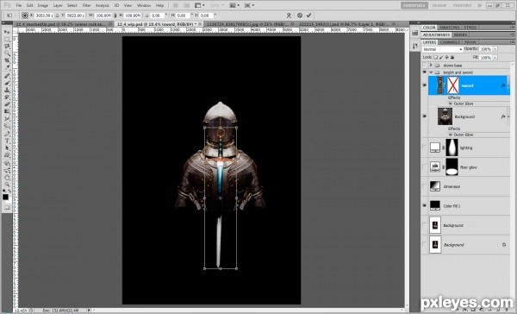Viewport: 517px width, 314px height.
Task: Collapse the sword layer effects list
Action: click(x=508, y=85)
